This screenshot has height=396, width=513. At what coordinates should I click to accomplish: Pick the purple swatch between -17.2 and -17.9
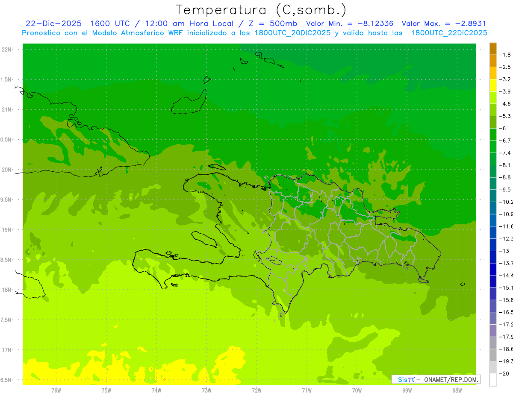pyautogui.click(x=493, y=330)
